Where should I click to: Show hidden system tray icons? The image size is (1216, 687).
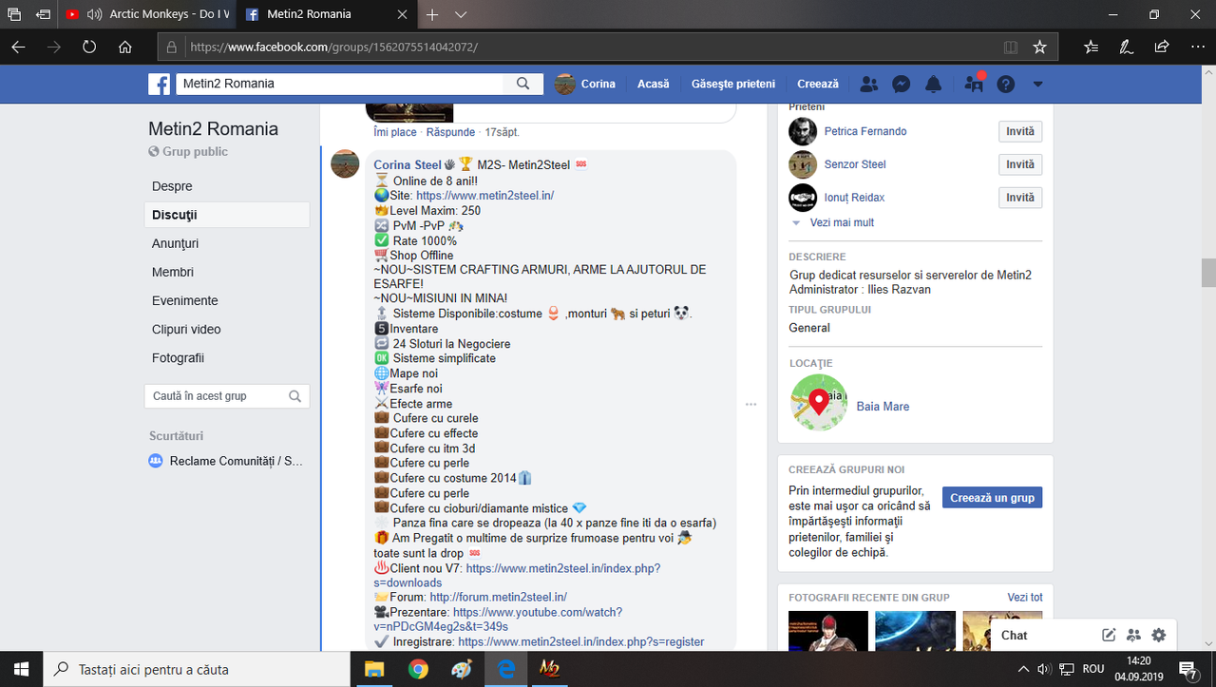(x=1021, y=669)
